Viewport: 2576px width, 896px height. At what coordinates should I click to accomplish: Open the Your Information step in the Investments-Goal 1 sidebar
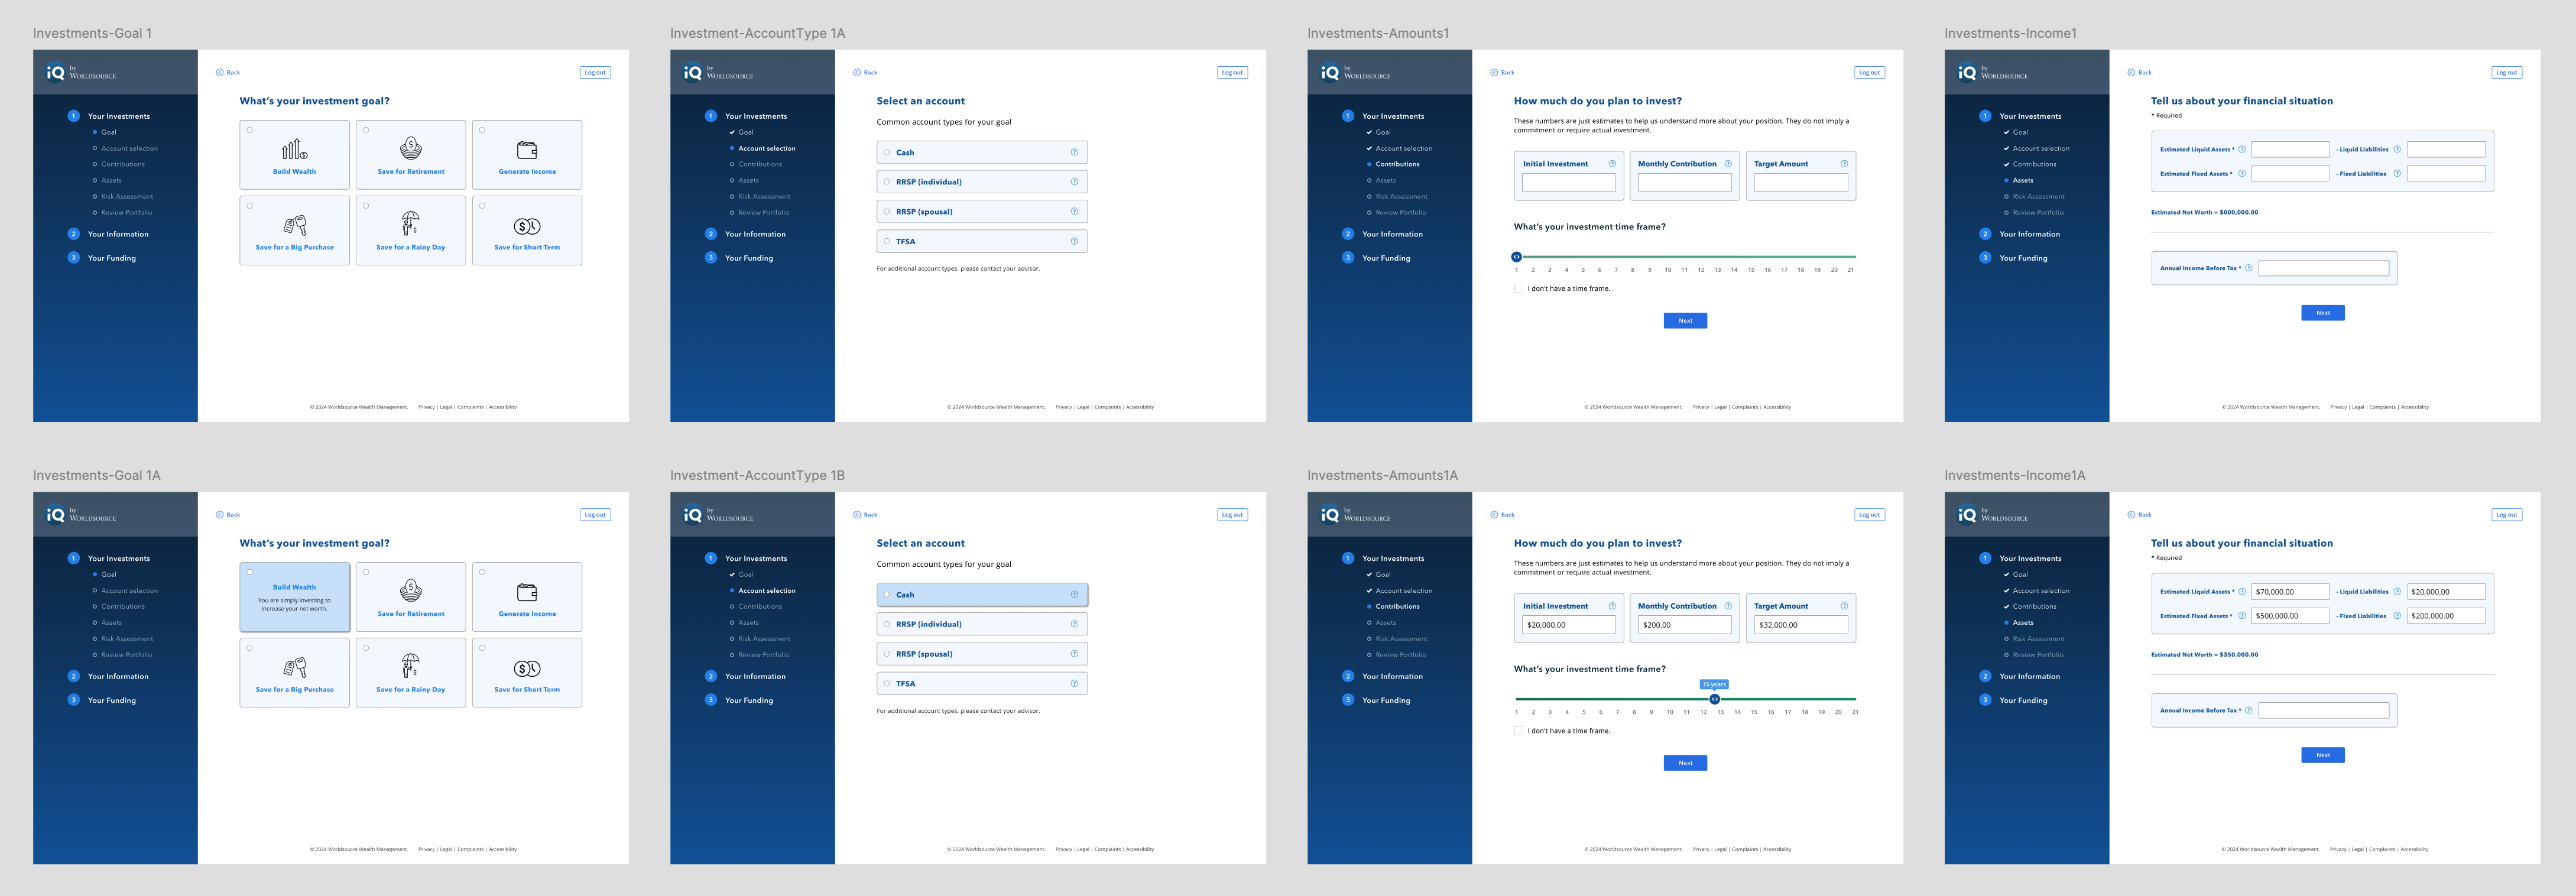118,234
